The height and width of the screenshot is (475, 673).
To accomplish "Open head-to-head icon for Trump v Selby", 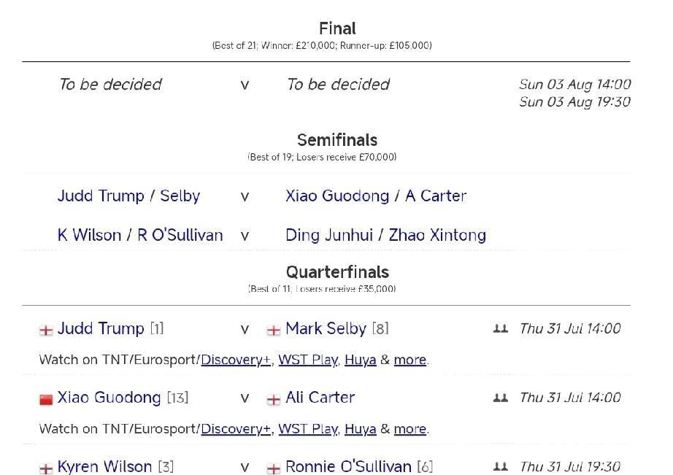I will (500, 329).
